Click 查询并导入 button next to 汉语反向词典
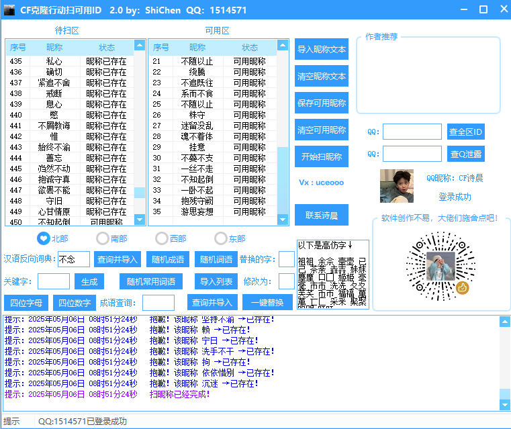The width and height of the screenshot is (511, 429). 118,259
